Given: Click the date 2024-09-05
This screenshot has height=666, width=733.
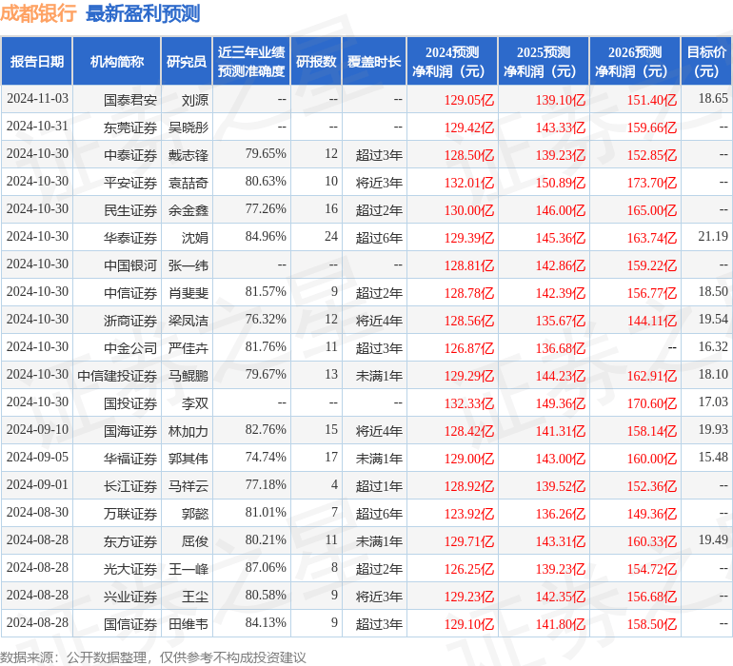Looking at the screenshot, I should coord(37,457).
